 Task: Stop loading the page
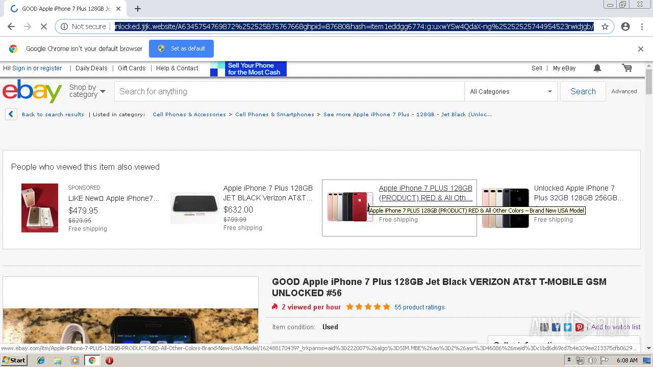[x=43, y=27]
